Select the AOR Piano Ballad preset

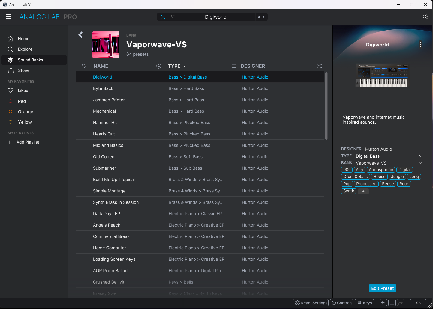pyautogui.click(x=200, y=271)
